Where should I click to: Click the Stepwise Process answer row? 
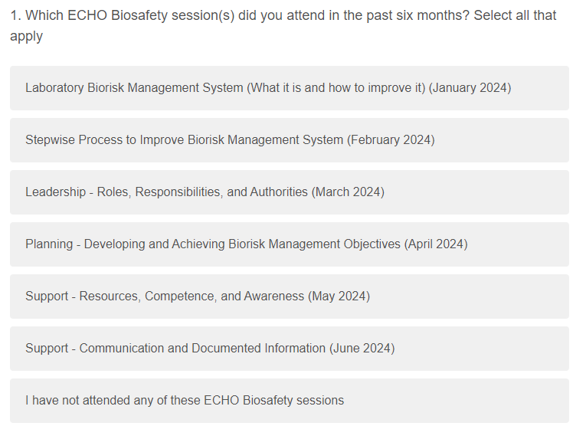point(289,140)
